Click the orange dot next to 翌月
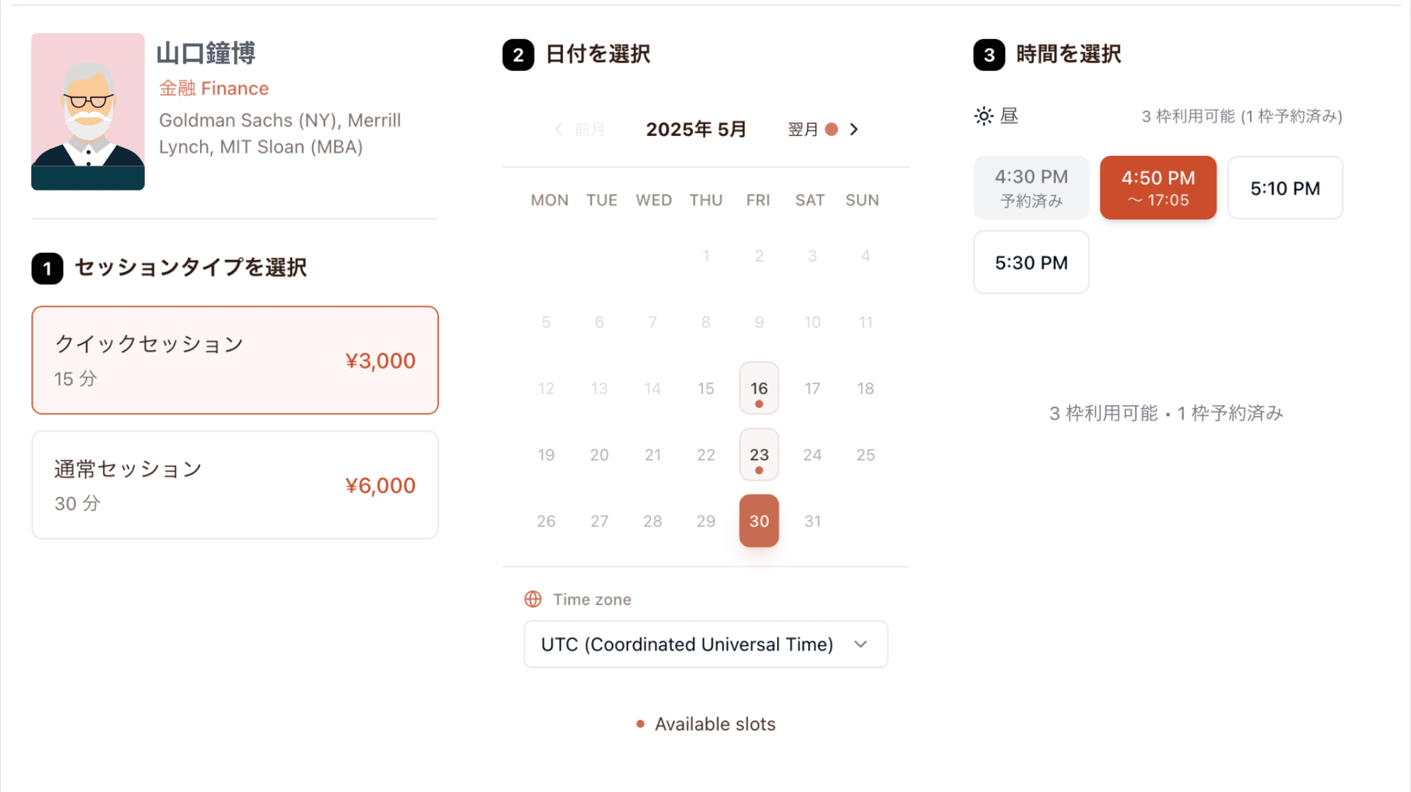 [831, 130]
